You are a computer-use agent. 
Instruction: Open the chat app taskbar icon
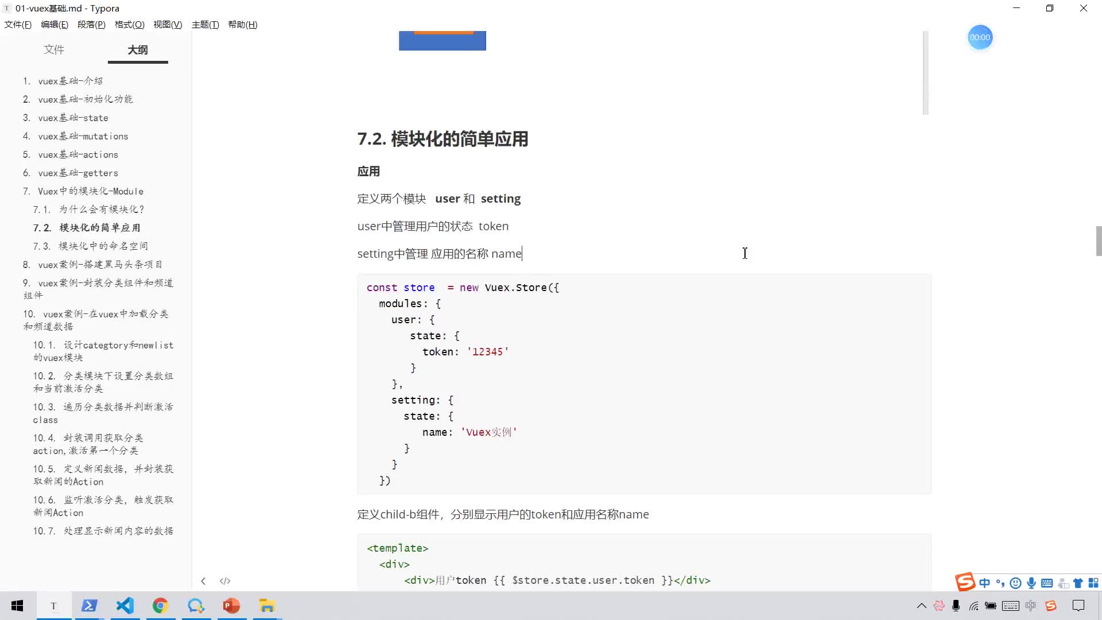pos(196,606)
